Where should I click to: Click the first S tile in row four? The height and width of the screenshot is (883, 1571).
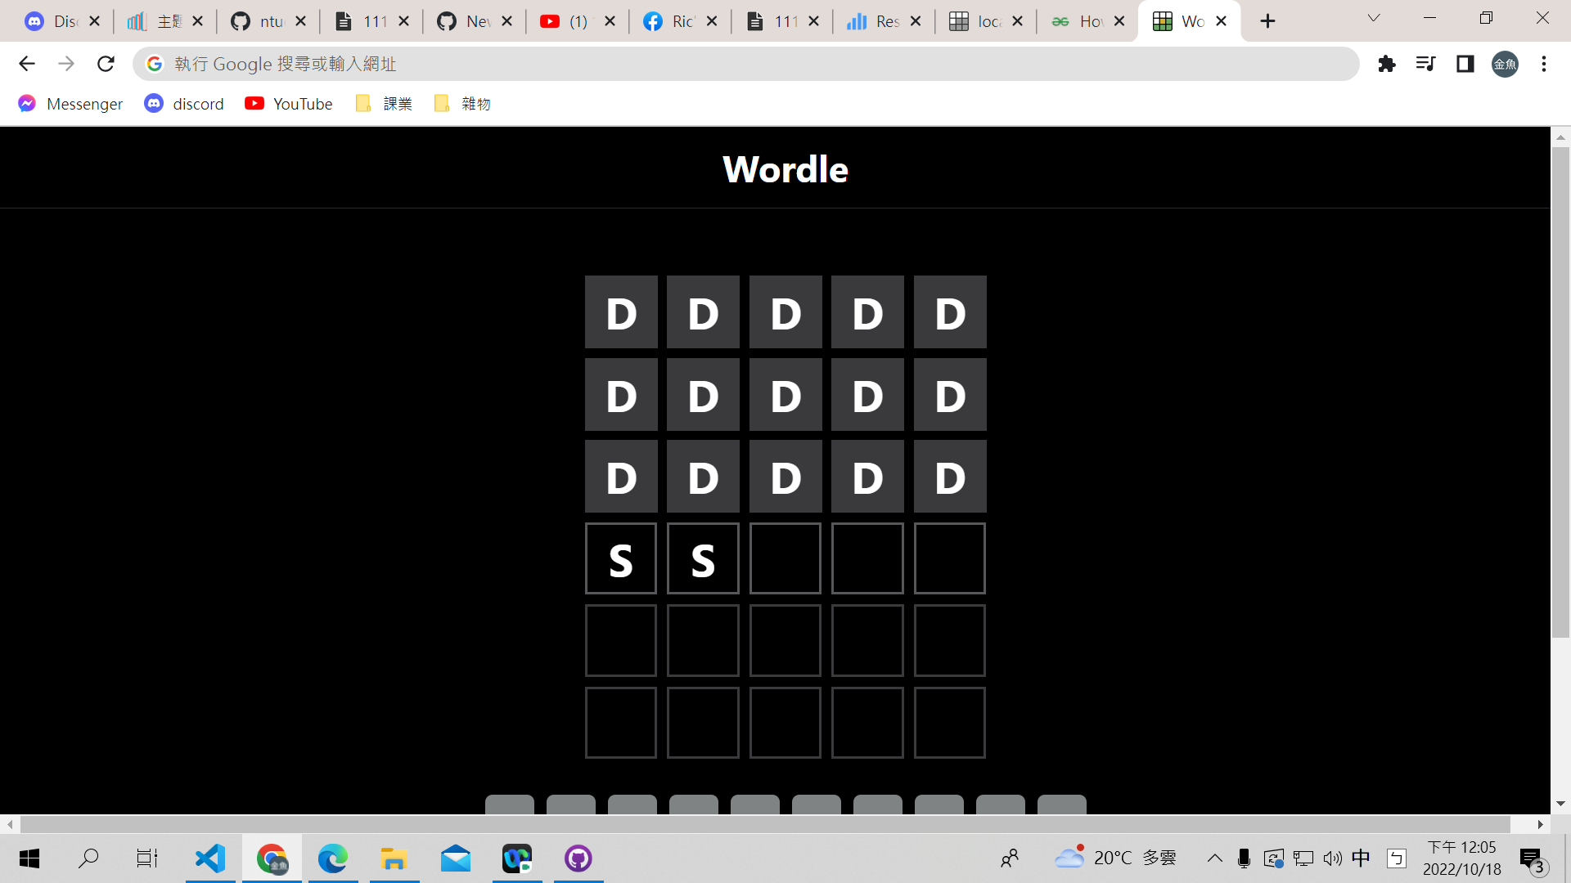click(x=621, y=558)
